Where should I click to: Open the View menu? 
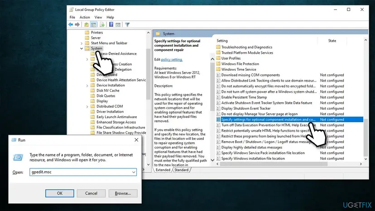pyautogui.click(x=98, y=17)
